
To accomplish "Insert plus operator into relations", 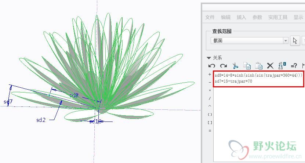I will tap(210, 74).
